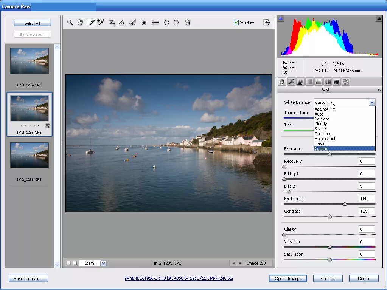Viewport: 387px width, 290px height.
Task: Open the Lens Corrections panel tab
Action: (328, 82)
